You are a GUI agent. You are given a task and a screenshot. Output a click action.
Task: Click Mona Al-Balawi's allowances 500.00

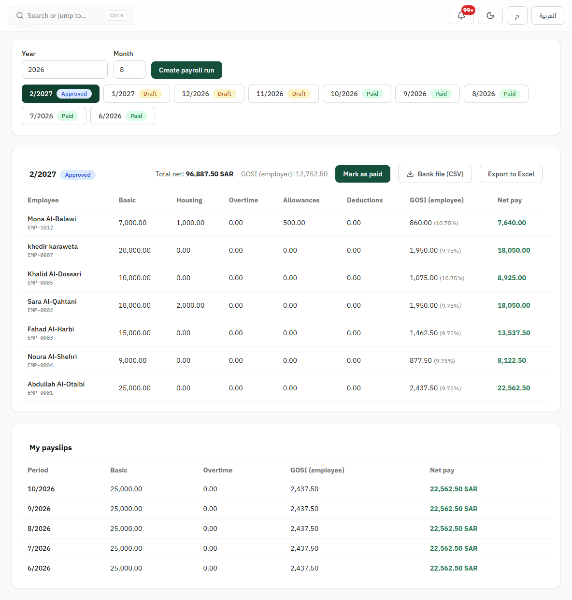294,223
